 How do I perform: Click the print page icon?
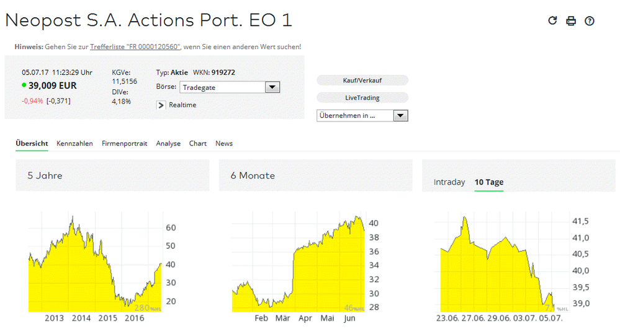tap(571, 21)
